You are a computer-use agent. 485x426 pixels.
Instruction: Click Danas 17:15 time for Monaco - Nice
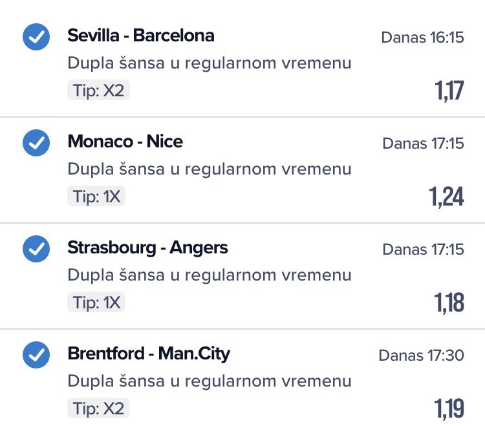pyautogui.click(x=423, y=143)
